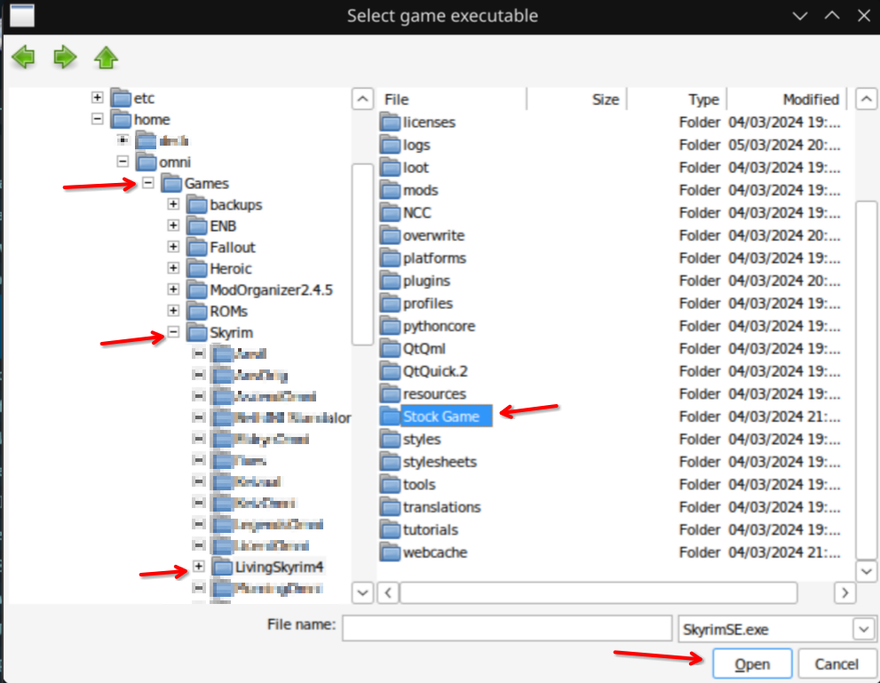Collapse the Skyrim tree node
The width and height of the screenshot is (880, 683).
click(174, 333)
